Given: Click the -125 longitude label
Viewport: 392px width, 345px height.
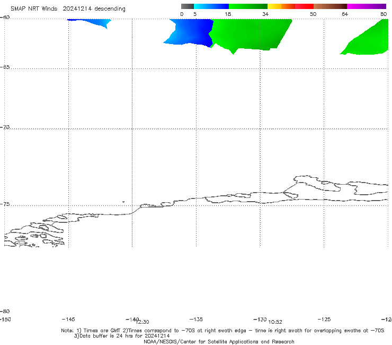Looking at the screenshot, I should (x=324, y=319).
